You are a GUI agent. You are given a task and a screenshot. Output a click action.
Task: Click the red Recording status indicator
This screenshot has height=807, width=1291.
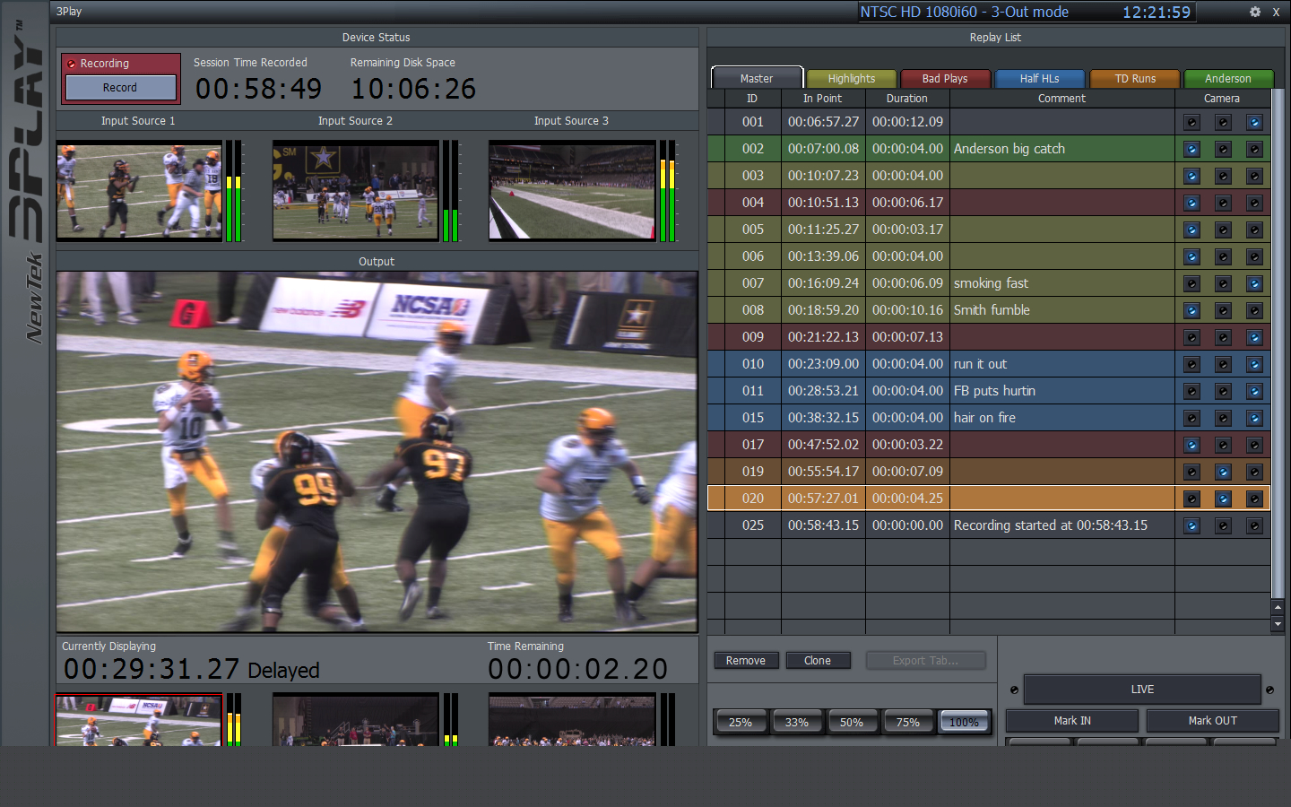[x=72, y=64]
